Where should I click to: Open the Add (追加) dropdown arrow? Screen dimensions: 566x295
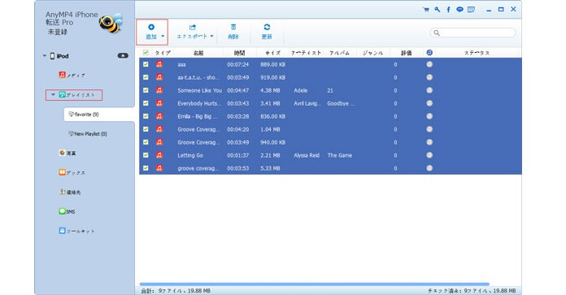click(163, 36)
